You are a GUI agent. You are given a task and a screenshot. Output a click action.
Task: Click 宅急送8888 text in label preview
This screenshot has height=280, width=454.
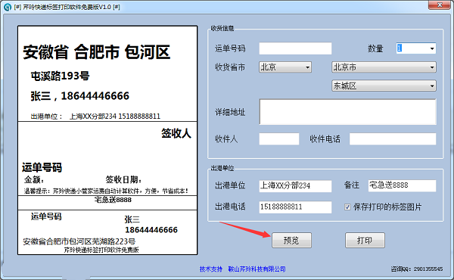pos(113,200)
